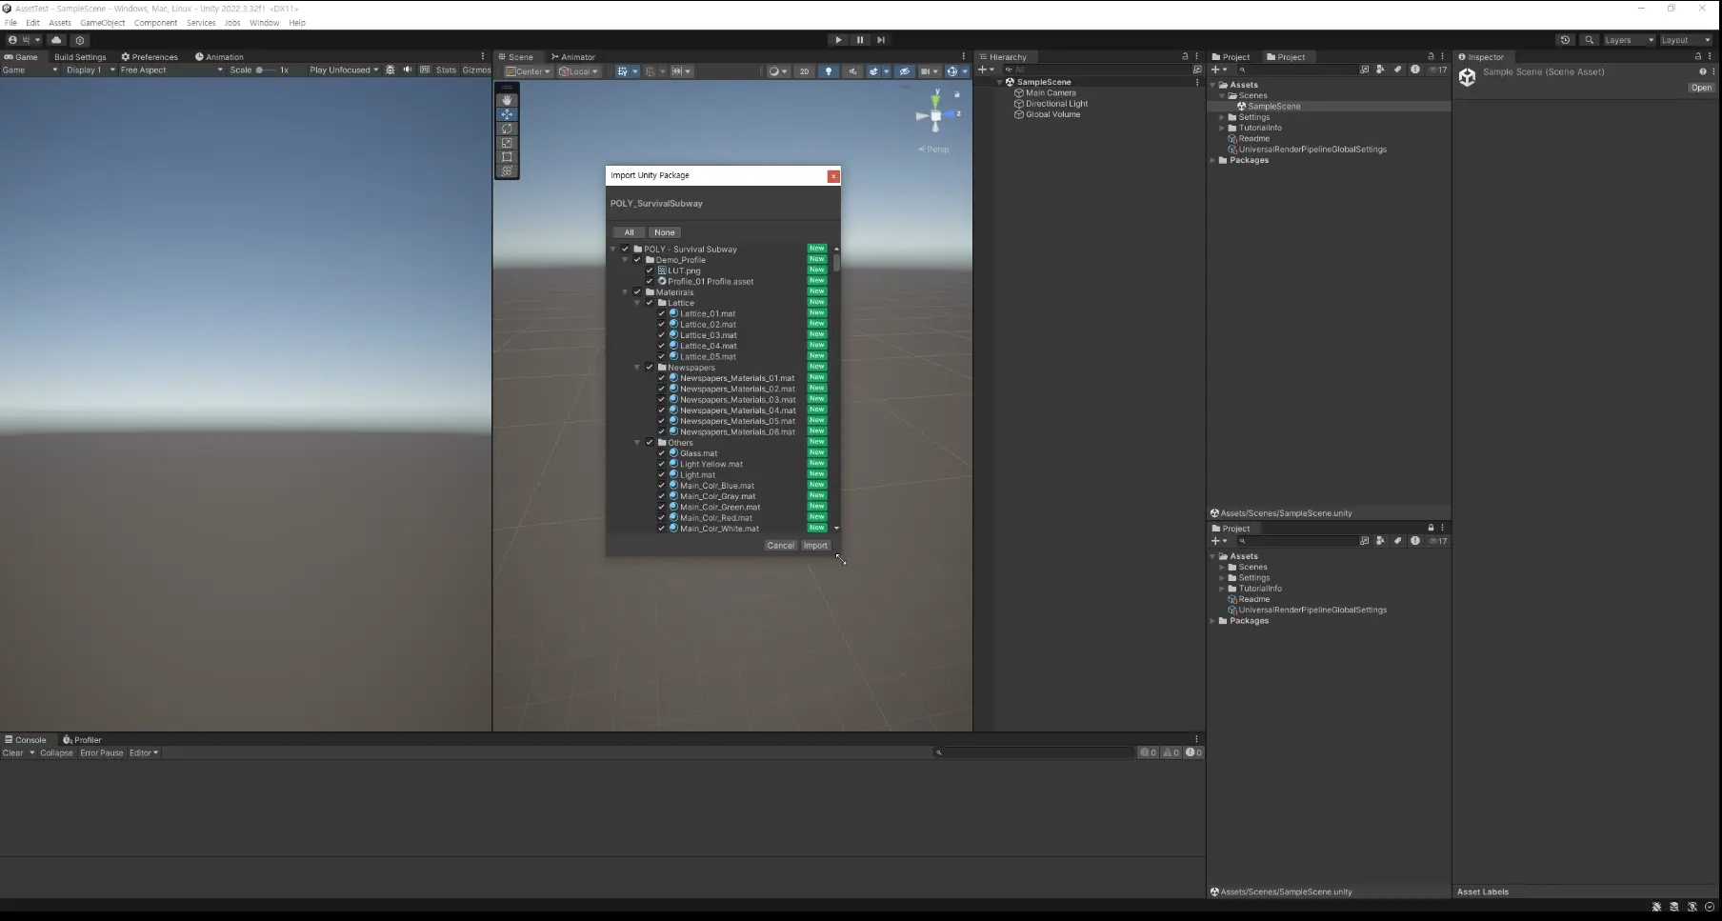Select the Hand view tool

tap(507, 100)
